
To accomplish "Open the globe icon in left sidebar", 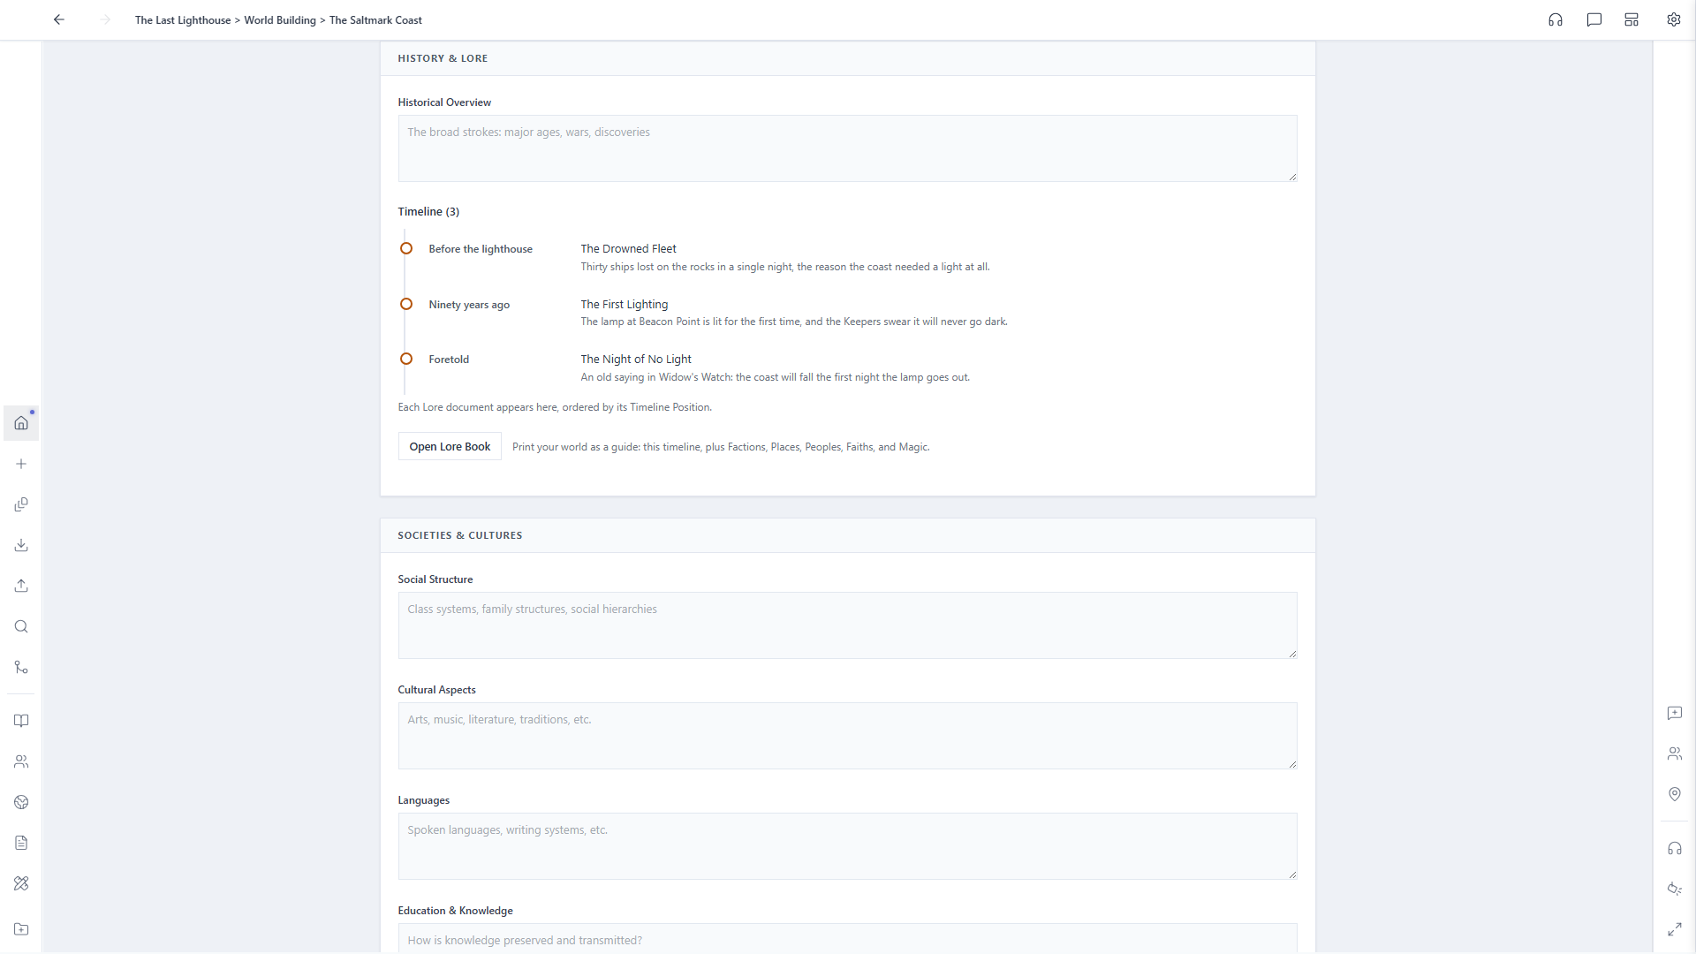I will 21,802.
